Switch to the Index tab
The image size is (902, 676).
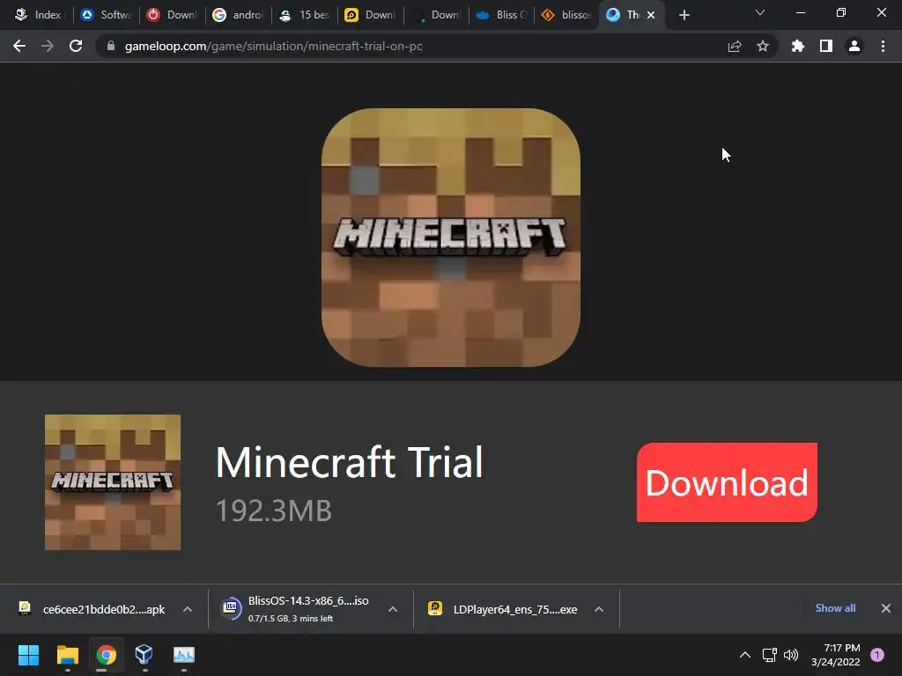click(38, 15)
